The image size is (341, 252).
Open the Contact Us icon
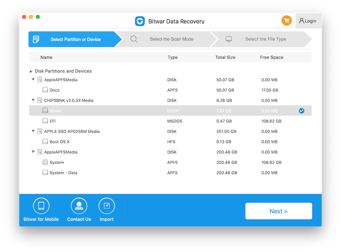79,206
